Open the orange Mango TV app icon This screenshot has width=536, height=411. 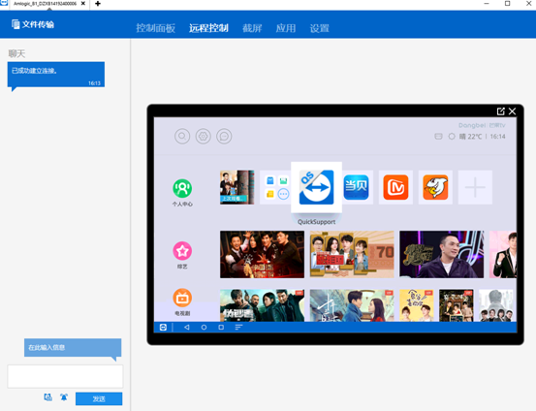click(x=395, y=187)
